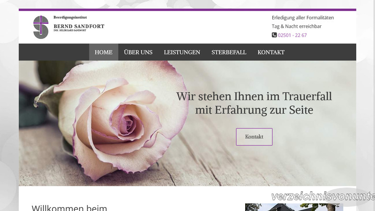Click the 'Willkommen beim' heading

tap(69, 208)
